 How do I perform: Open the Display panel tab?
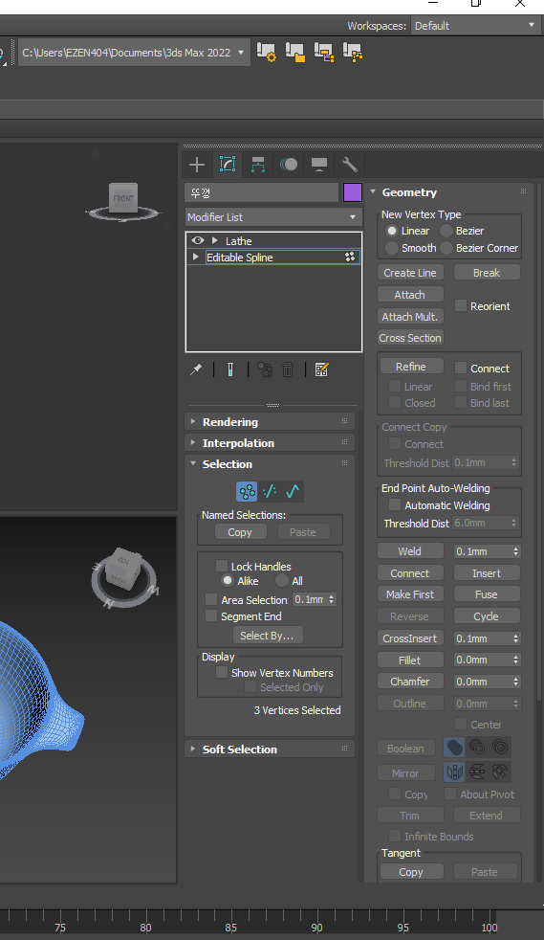click(319, 165)
